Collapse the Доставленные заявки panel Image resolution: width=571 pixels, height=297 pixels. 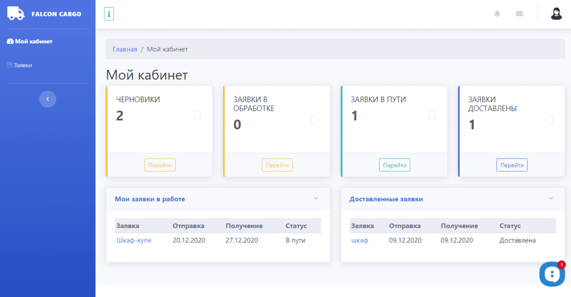tap(551, 199)
